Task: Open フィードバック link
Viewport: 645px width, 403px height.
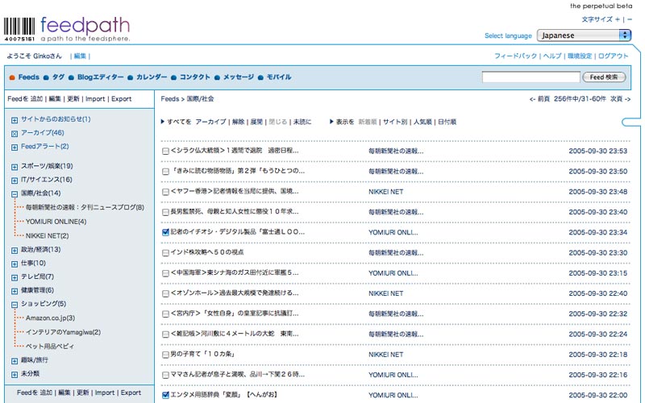Action: tap(516, 56)
